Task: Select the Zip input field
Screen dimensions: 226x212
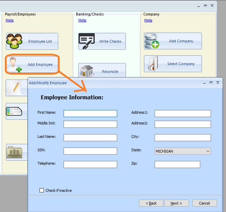Action: (x=177, y=164)
